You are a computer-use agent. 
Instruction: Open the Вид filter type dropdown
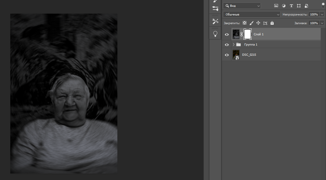(x=242, y=6)
